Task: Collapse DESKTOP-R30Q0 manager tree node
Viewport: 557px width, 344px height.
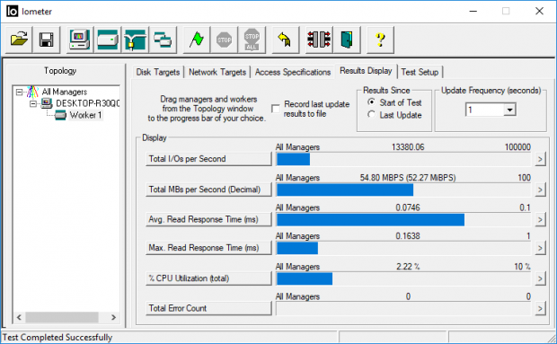Action: [x=33, y=103]
